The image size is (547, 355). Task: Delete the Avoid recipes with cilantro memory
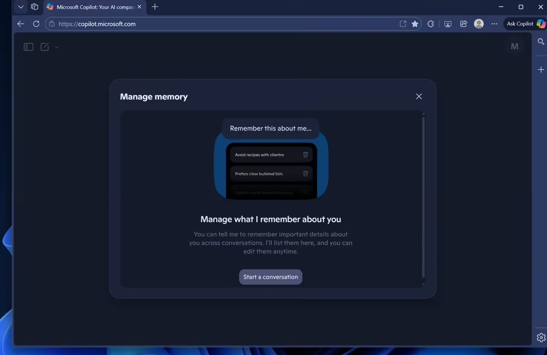pyautogui.click(x=306, y=155)
